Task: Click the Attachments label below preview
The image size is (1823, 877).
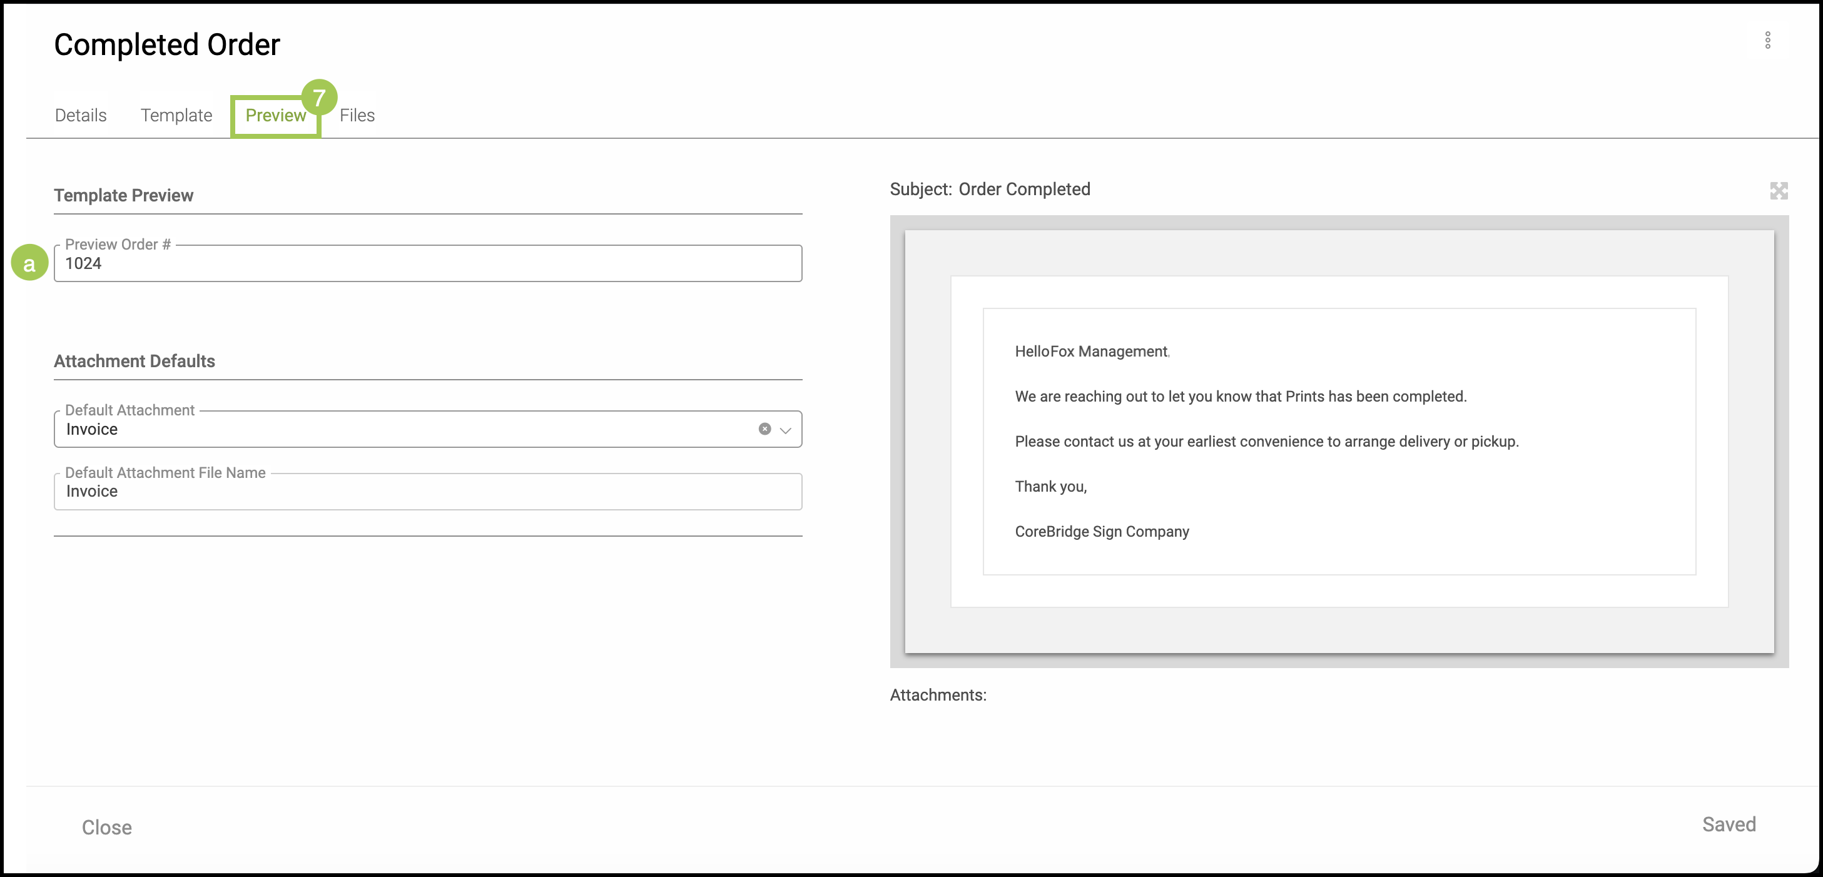Action: click(938, 695)
